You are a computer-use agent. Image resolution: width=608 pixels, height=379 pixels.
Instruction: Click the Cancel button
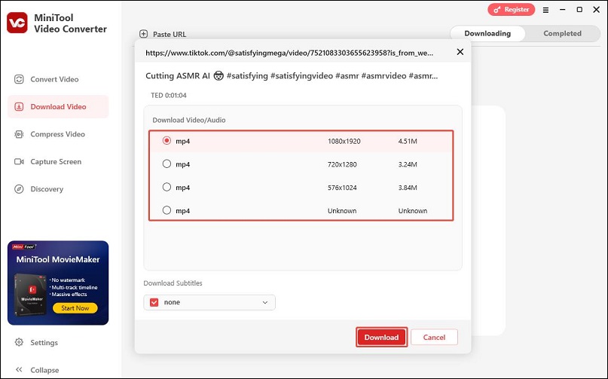[x=434, y=337]
